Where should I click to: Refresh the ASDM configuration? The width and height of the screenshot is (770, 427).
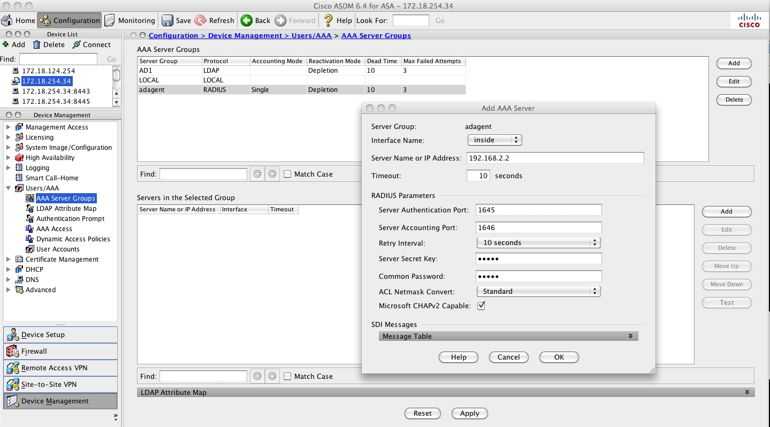(x=215, y=20)
